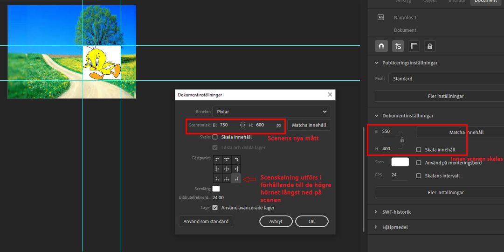The height and width of the screenshot is (252, 504).
Task: Collapse the Publiceringsinställningar section
Action: [x=377, y=63]
